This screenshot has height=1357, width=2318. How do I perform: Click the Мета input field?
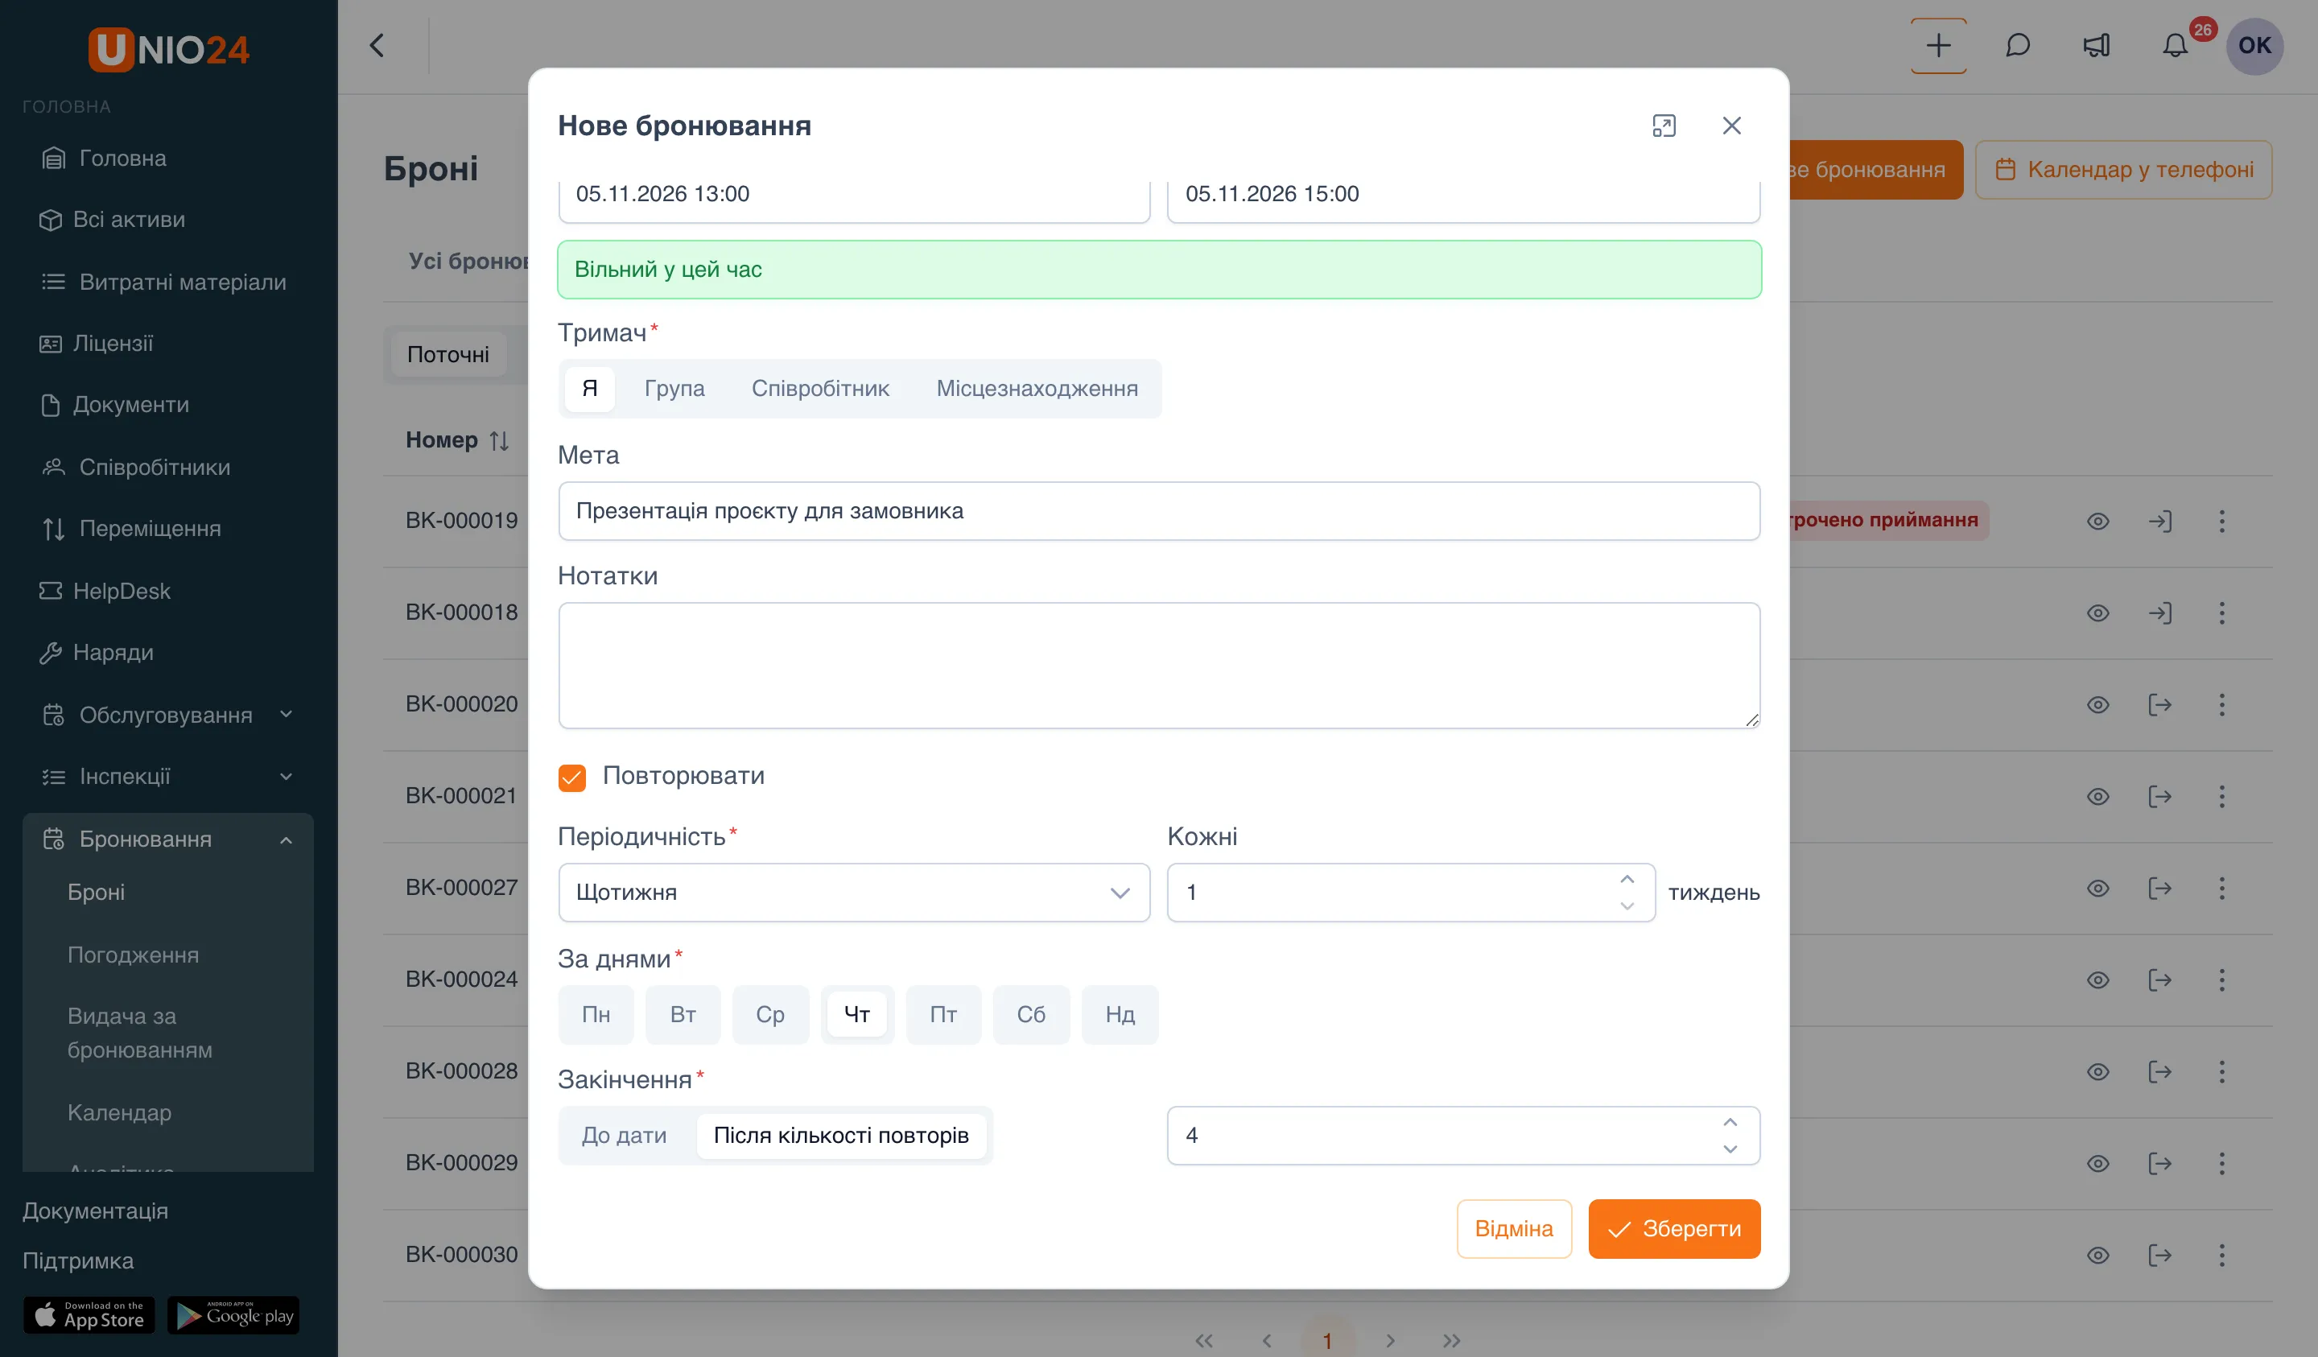click(x=1159, y=512)
